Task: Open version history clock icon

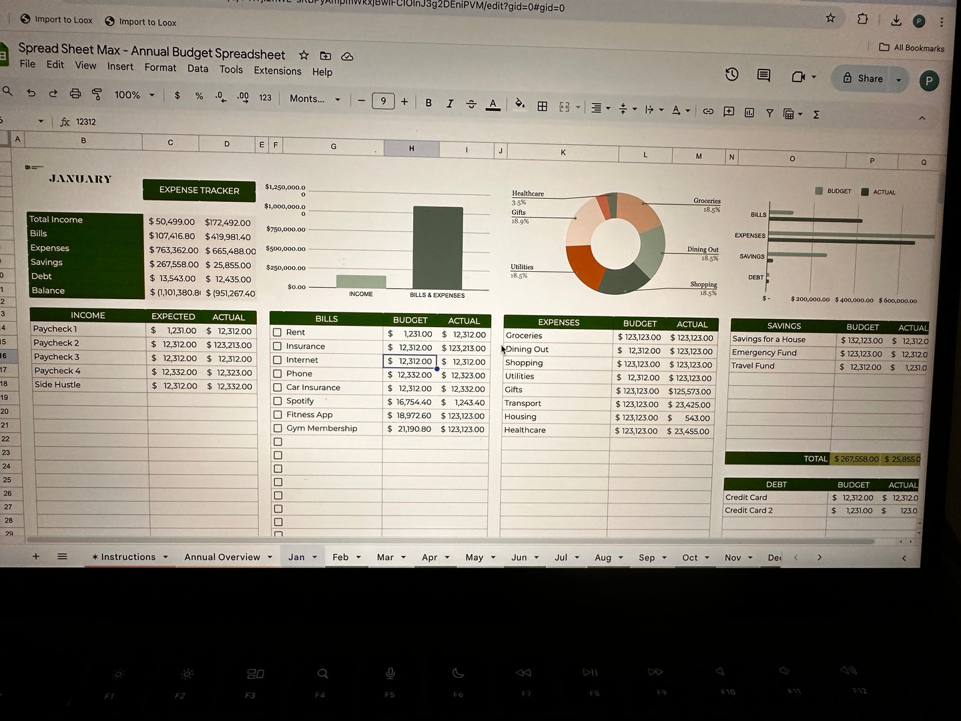Action: tap(732, 74)
